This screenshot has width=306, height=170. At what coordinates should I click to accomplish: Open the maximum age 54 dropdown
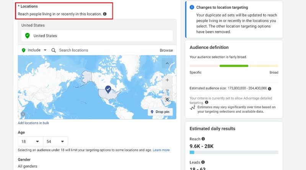point(55,141)
